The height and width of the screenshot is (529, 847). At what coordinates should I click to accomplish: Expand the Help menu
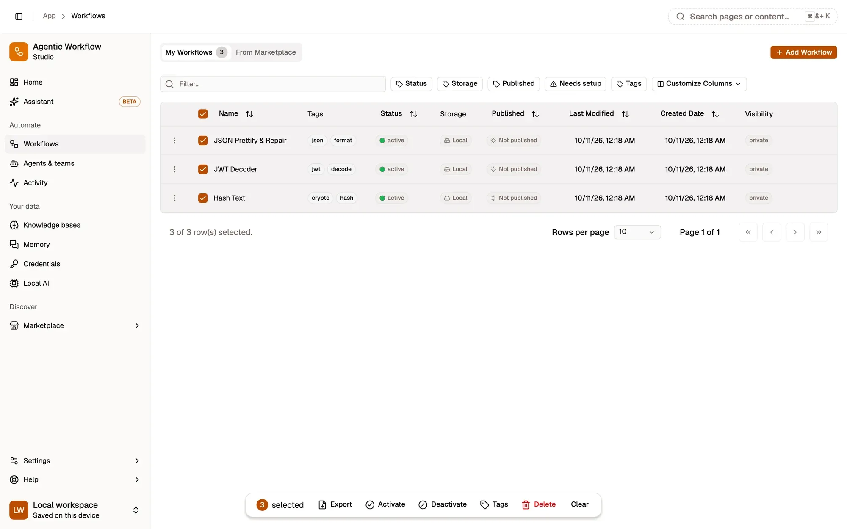75,479
